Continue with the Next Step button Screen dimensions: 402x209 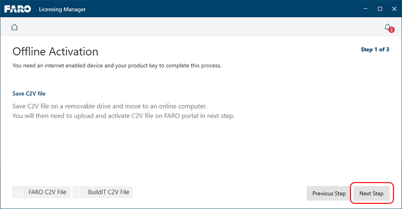point(371,193)
